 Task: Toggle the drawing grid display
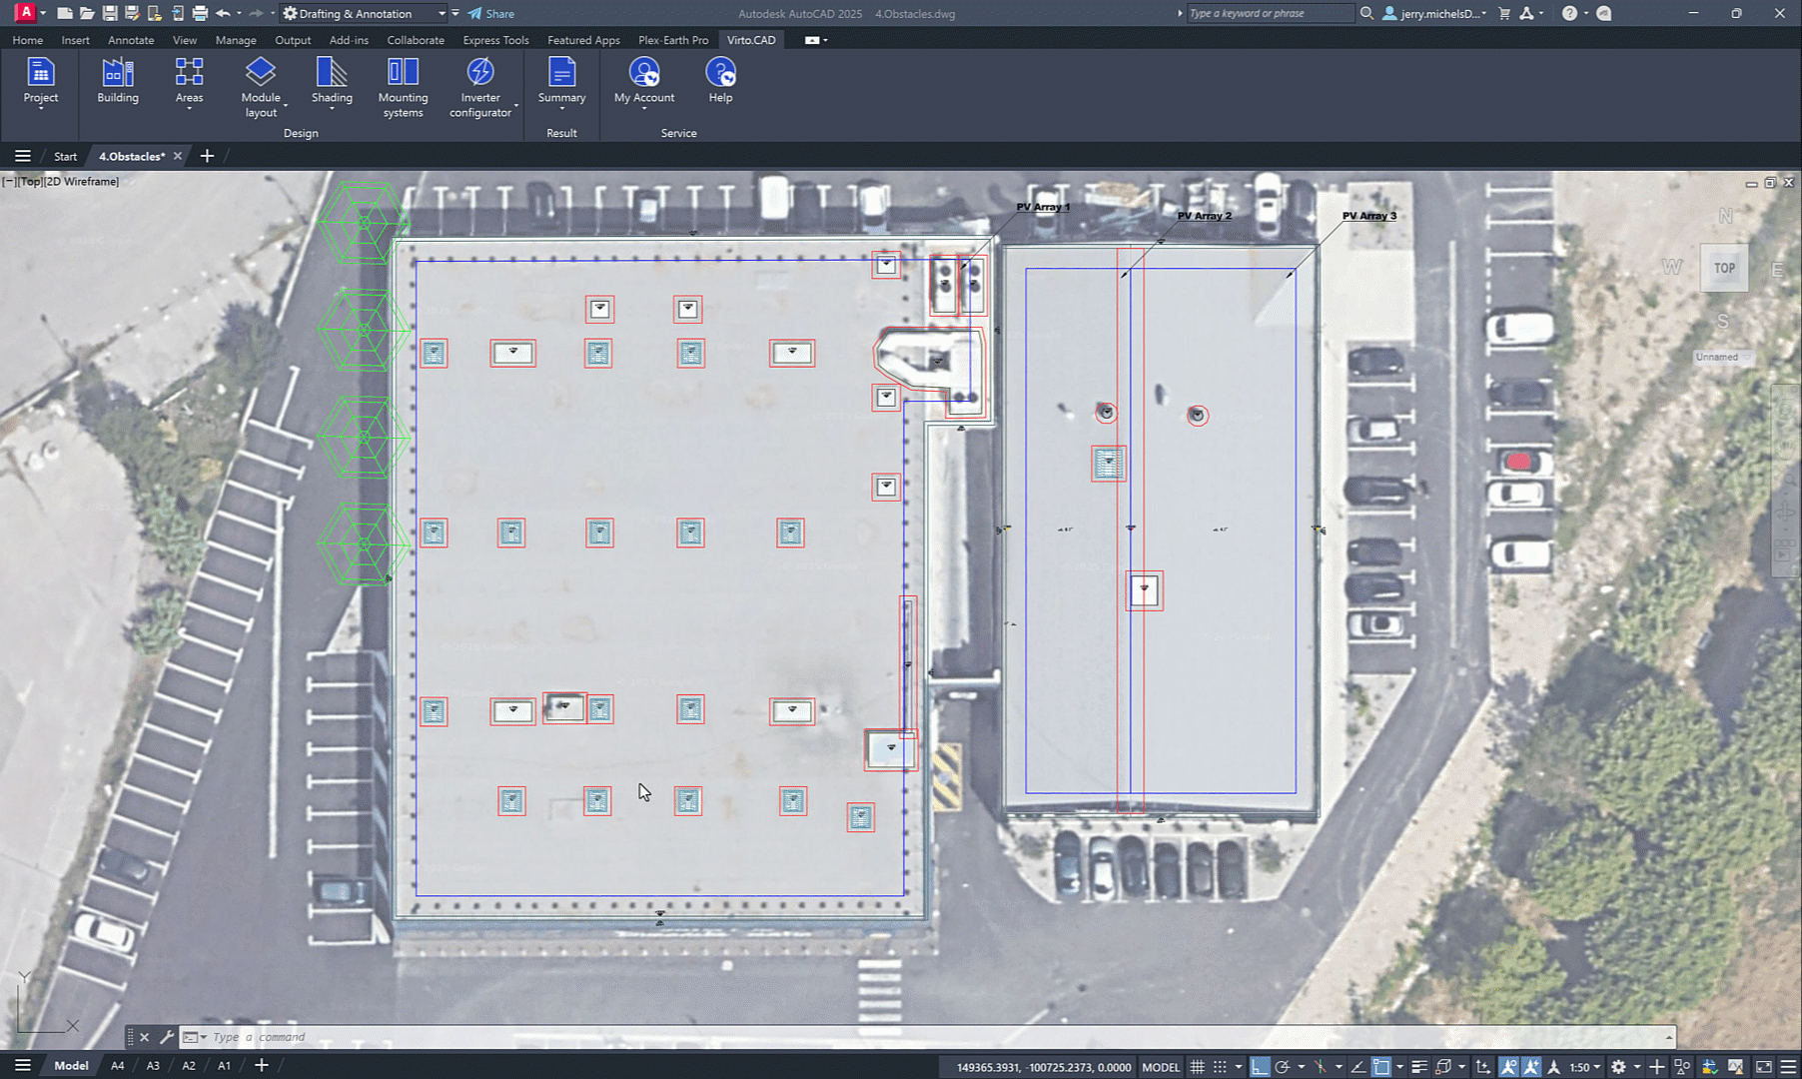[1197, 1066]
